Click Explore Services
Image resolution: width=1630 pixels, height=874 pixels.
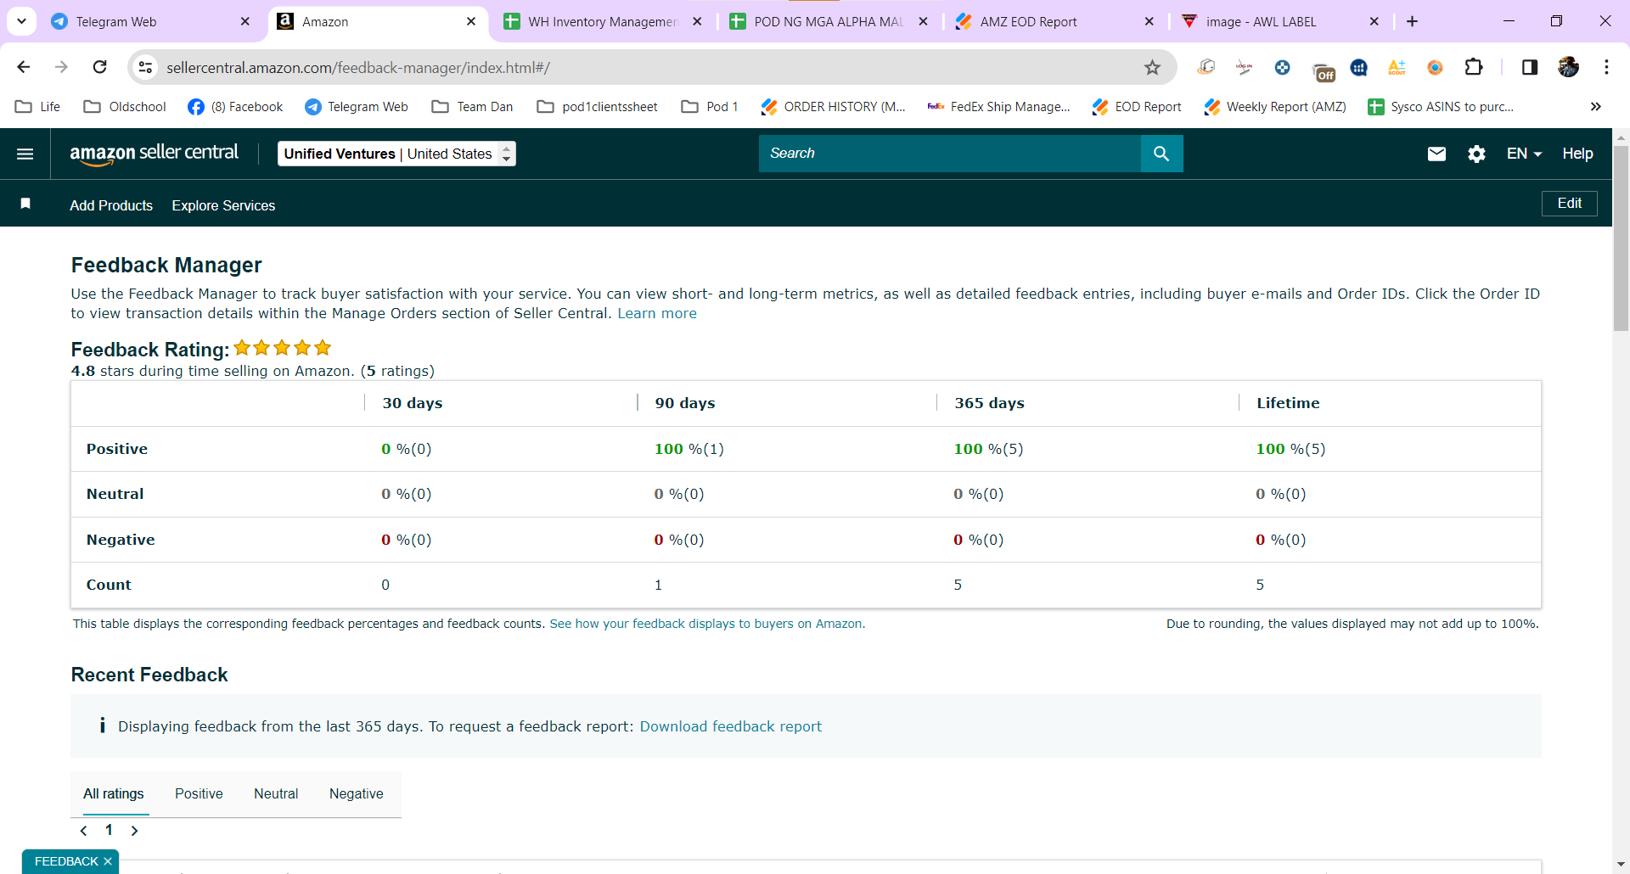click(223, 205)
